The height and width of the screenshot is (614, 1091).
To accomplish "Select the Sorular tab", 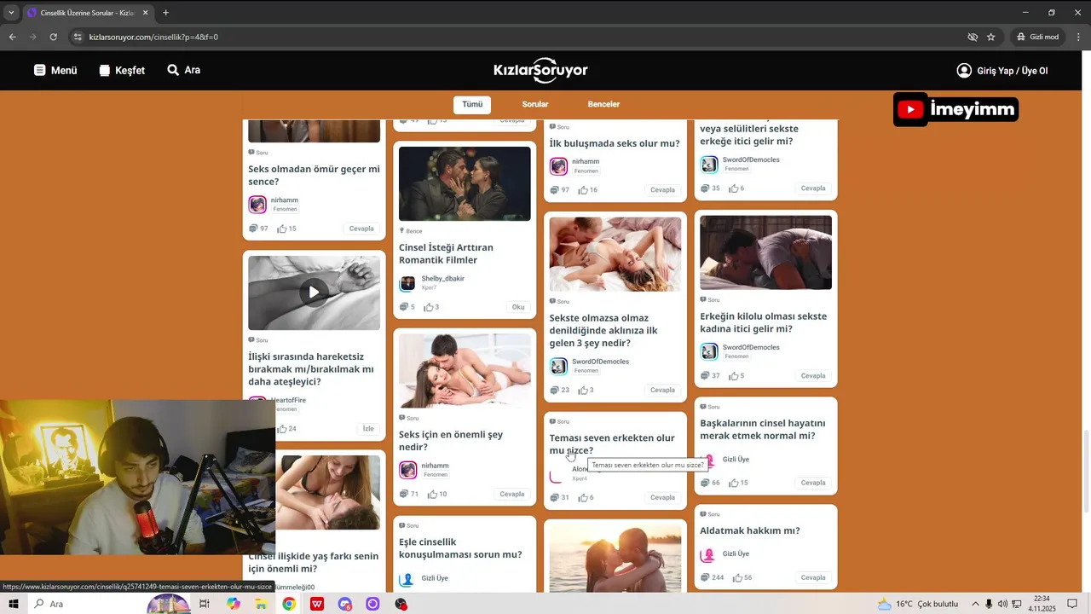I will [535, 104].
